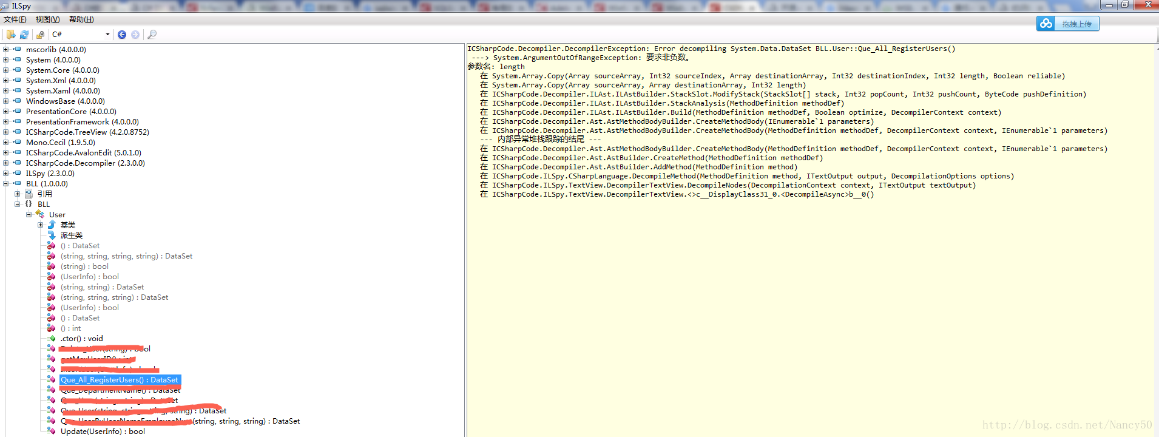The image size is (1159, 437).
Task: Expand the mscorlib assembly node
Action: 5,50
